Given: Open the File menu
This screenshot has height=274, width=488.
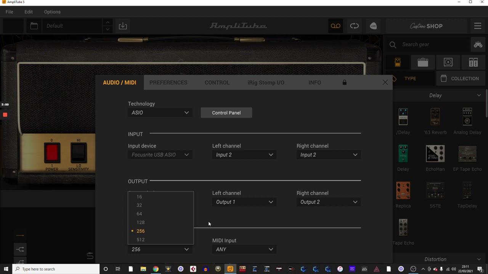Looking at the screenshot, I should (9, 12).
